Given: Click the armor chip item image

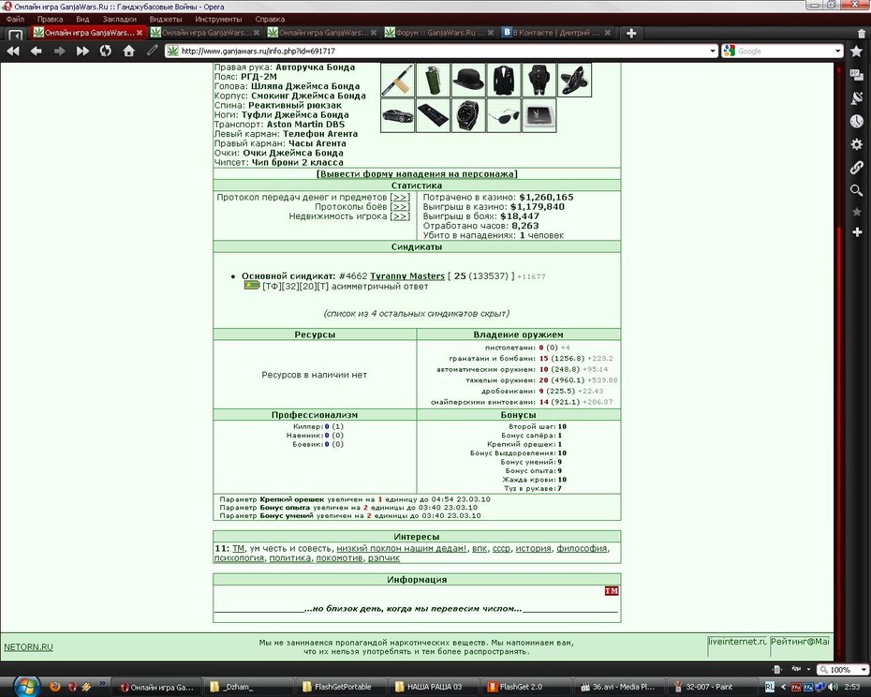Looking at the screenshot, I should [x=539, y=115].
